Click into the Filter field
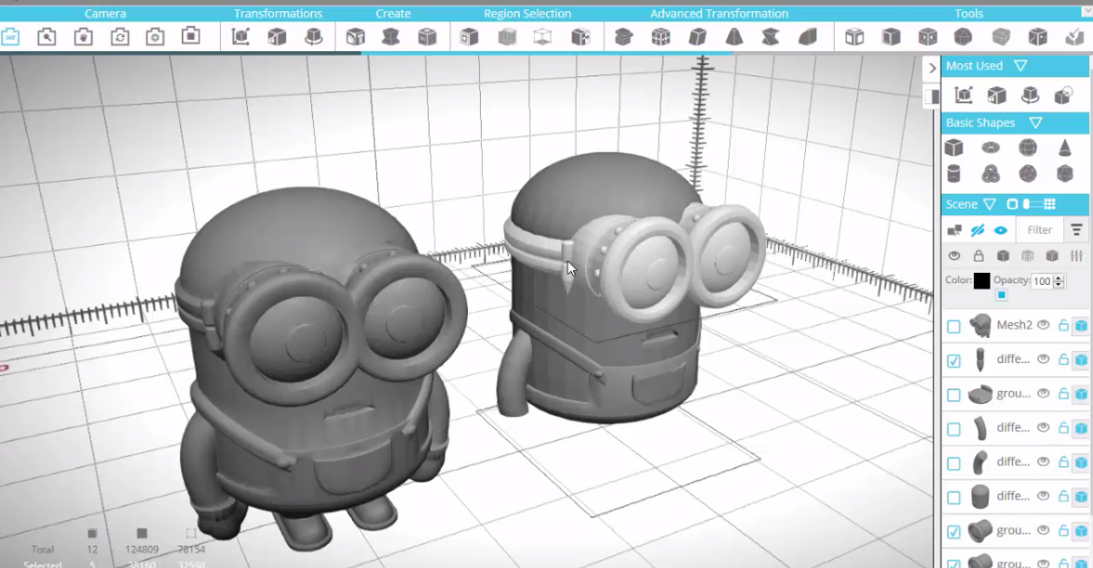 tap(1039, 230)
